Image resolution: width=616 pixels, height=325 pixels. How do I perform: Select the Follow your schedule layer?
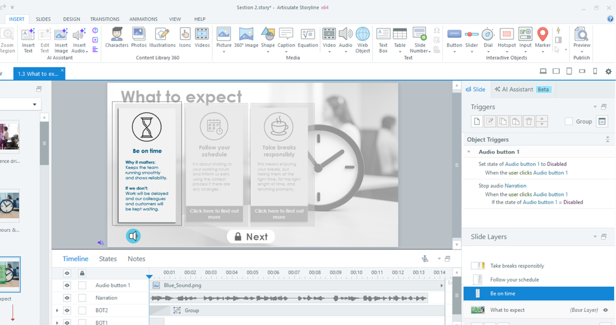point(514,280)
